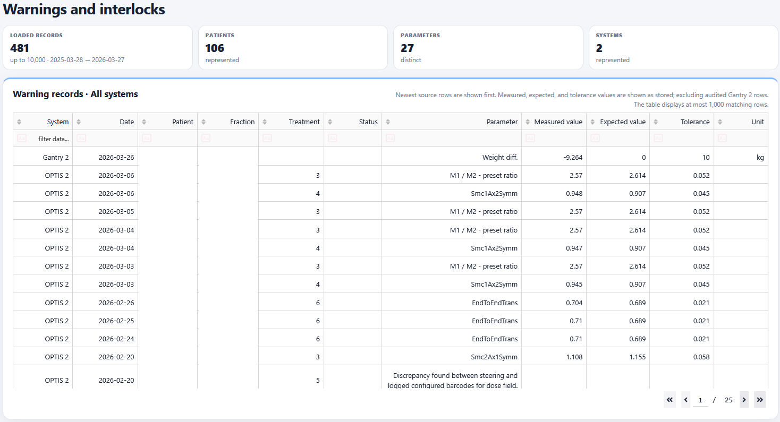
Task: Sort records by the Treatment column
Action: click(265, 122)
